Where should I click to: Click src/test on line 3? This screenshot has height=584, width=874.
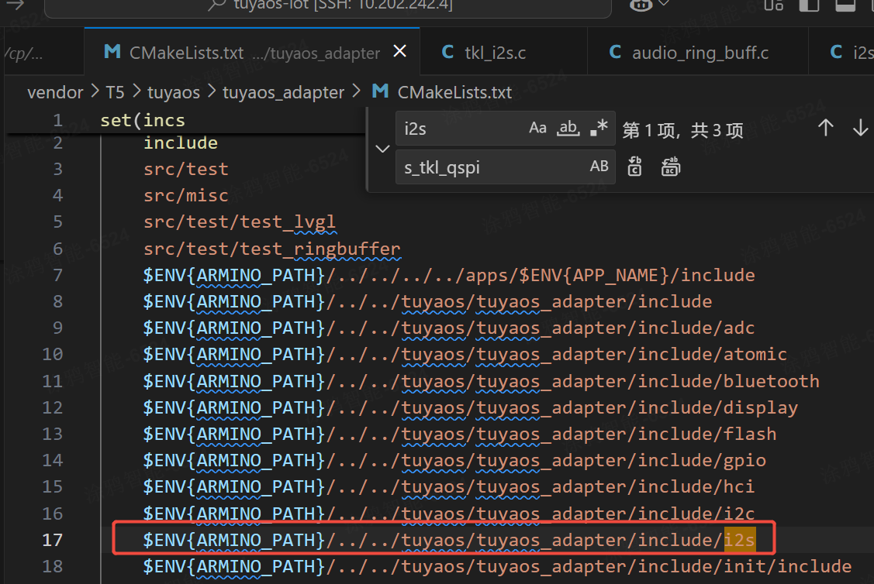[185, 169]
